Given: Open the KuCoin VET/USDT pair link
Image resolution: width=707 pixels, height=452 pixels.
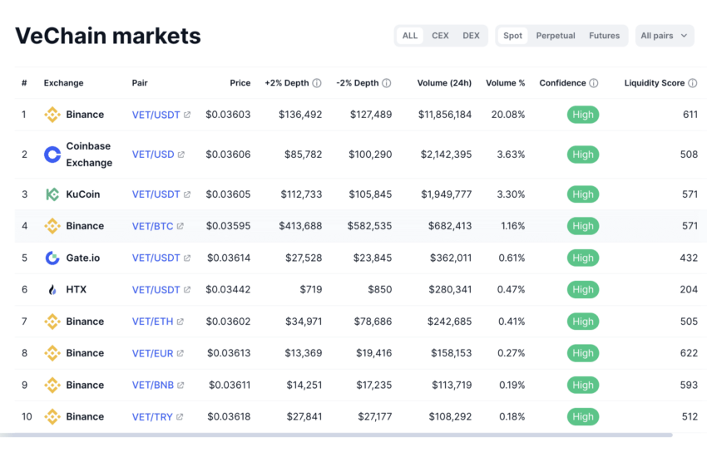Looking at the screenshot, I should tap(156, 194).
